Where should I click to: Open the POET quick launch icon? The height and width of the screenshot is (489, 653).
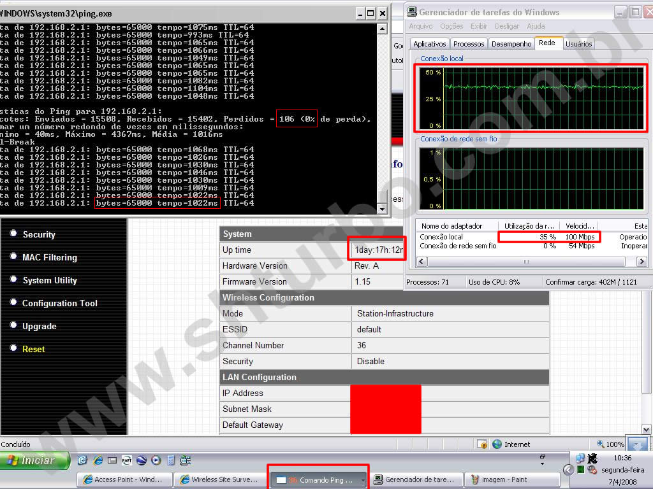pyautogui.click(x=127, y=460)
